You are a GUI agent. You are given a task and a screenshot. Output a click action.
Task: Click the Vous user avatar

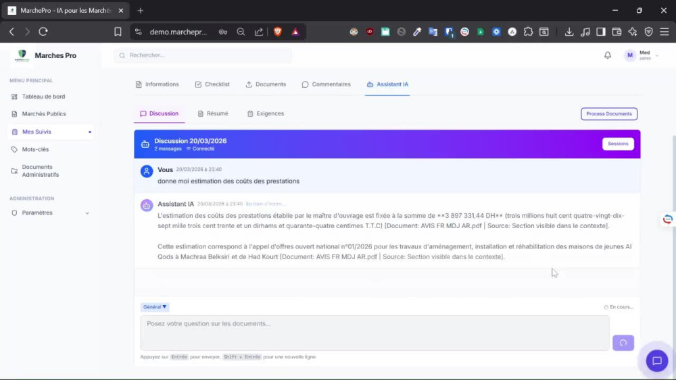tap(147, 171)
